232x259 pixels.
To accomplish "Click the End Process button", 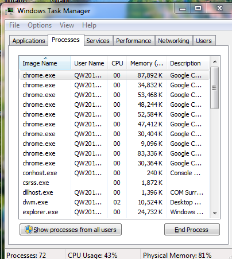I will (192, 230).
